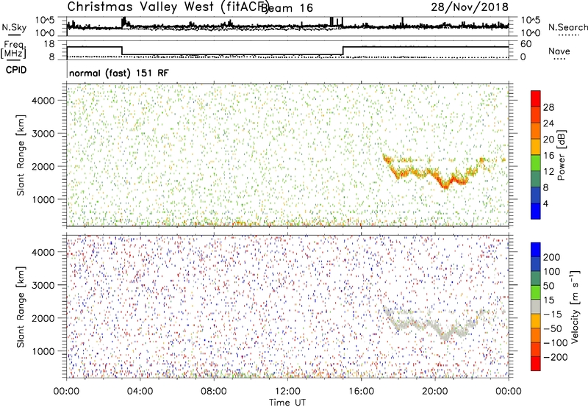
Task: Click the '16:00' time axis tick label
Action: coord(361,392)
